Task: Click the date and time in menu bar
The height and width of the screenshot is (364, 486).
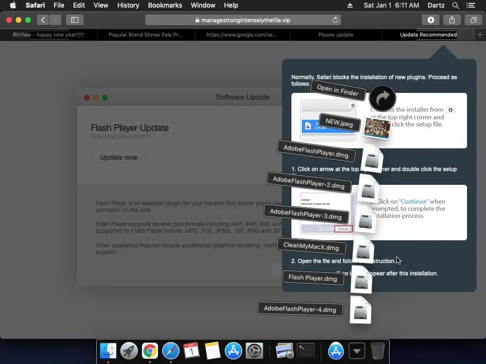Action: click(x=391, y=5)
